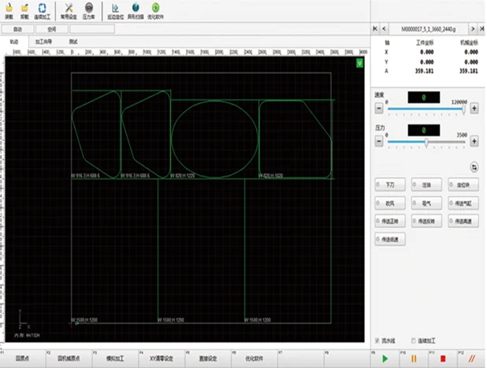Click the 下刀 button
This screenshot has width=487, height=368.
pyautogui.click(x=390, y=184)
